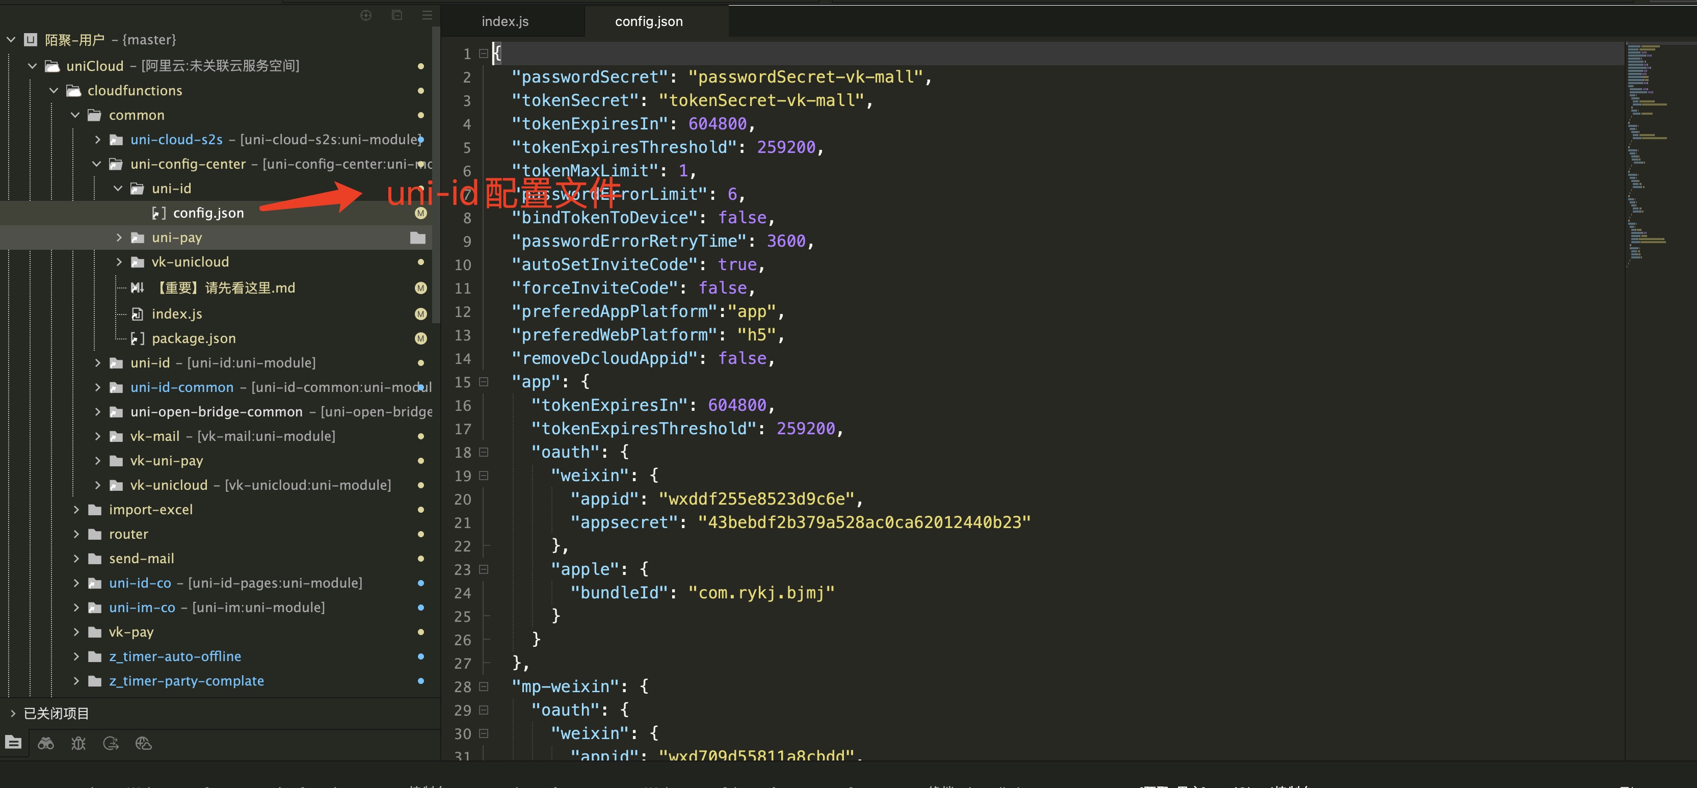Open package.json in the file tree
The width and height of the screenshot is (1697, 788).
pos(193,338)
